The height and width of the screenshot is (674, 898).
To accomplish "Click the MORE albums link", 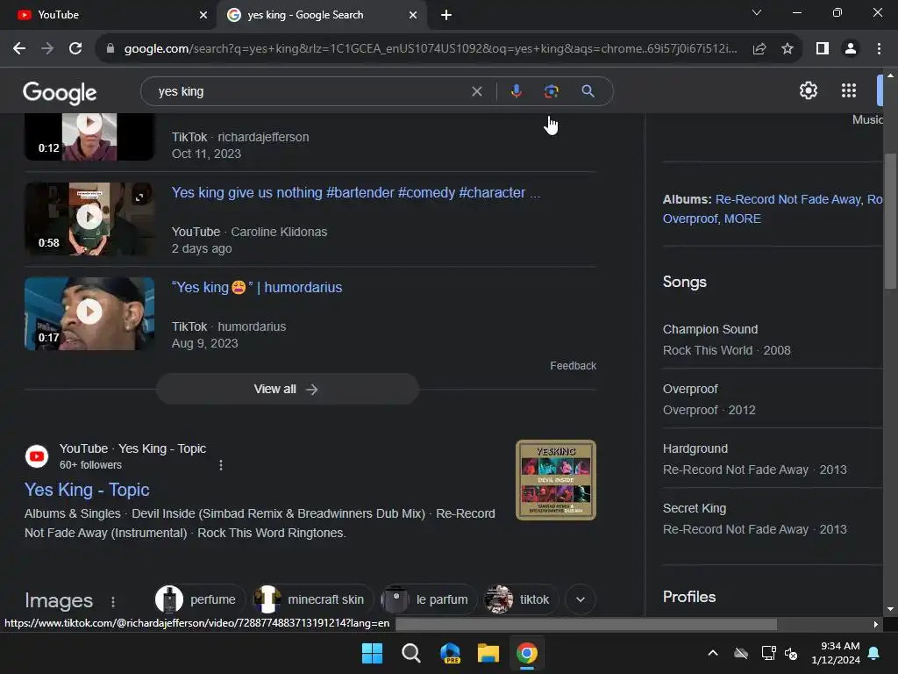I will click(x=742, y=219).
